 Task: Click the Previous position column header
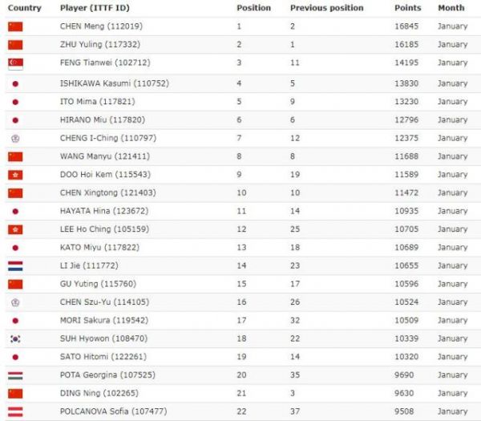pos(327,8)
